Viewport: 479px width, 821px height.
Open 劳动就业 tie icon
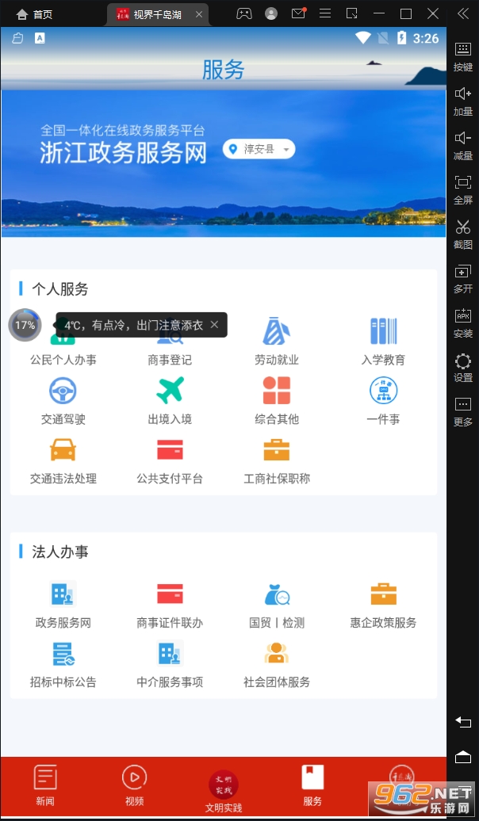276,331
